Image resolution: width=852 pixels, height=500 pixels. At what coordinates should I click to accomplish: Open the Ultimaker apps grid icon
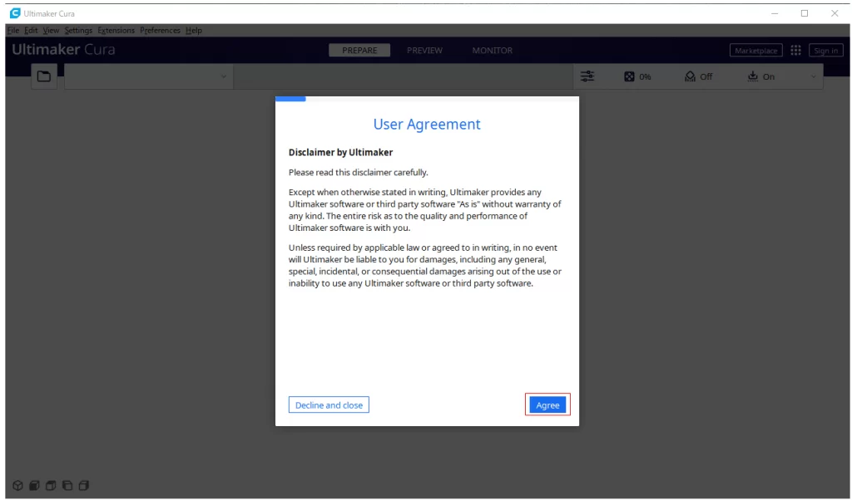tap(795, 51)
